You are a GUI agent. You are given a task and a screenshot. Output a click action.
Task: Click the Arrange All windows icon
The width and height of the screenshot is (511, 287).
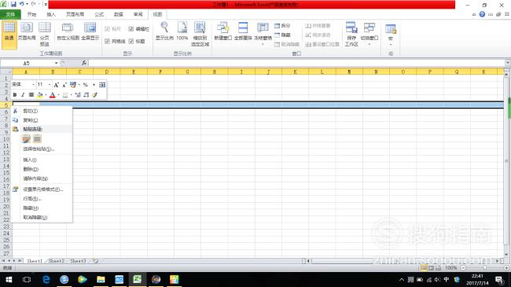click(243, 31)
